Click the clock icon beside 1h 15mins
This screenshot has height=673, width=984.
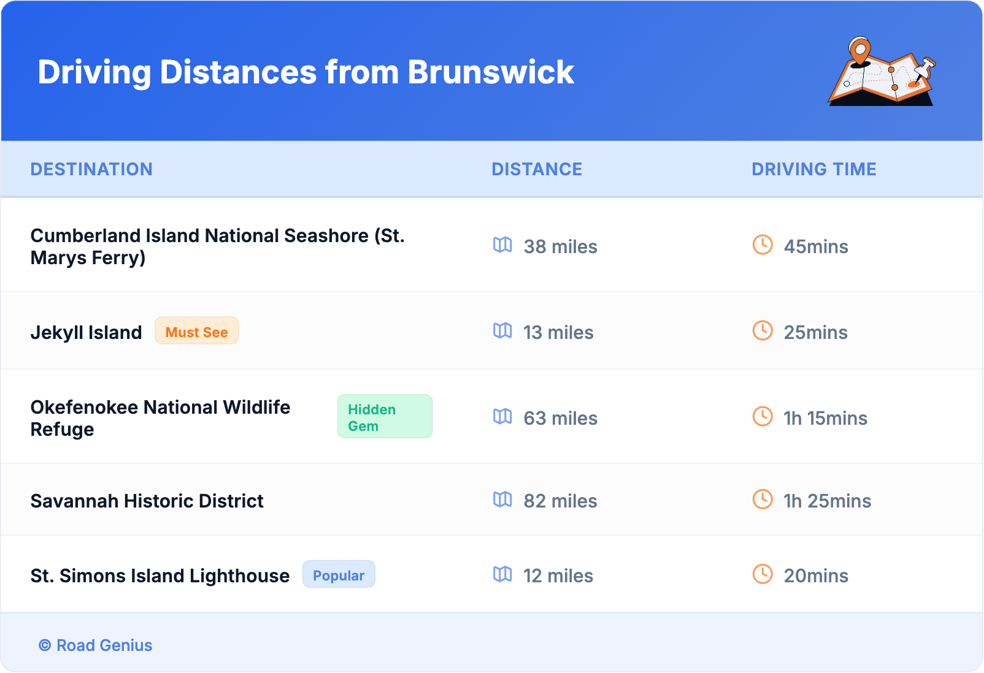click(763, 417)
